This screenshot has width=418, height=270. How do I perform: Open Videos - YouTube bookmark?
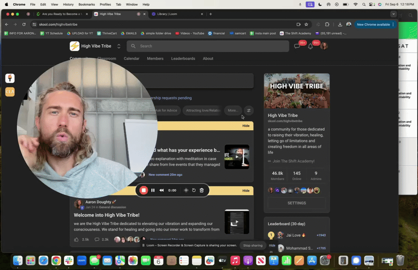point(189,33)
